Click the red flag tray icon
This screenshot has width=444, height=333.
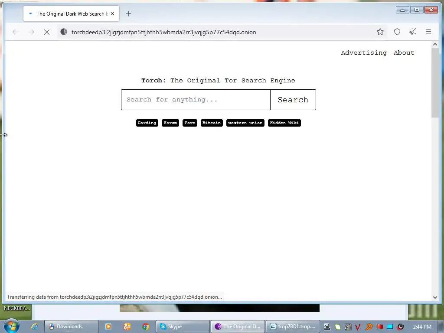point(379,326)
